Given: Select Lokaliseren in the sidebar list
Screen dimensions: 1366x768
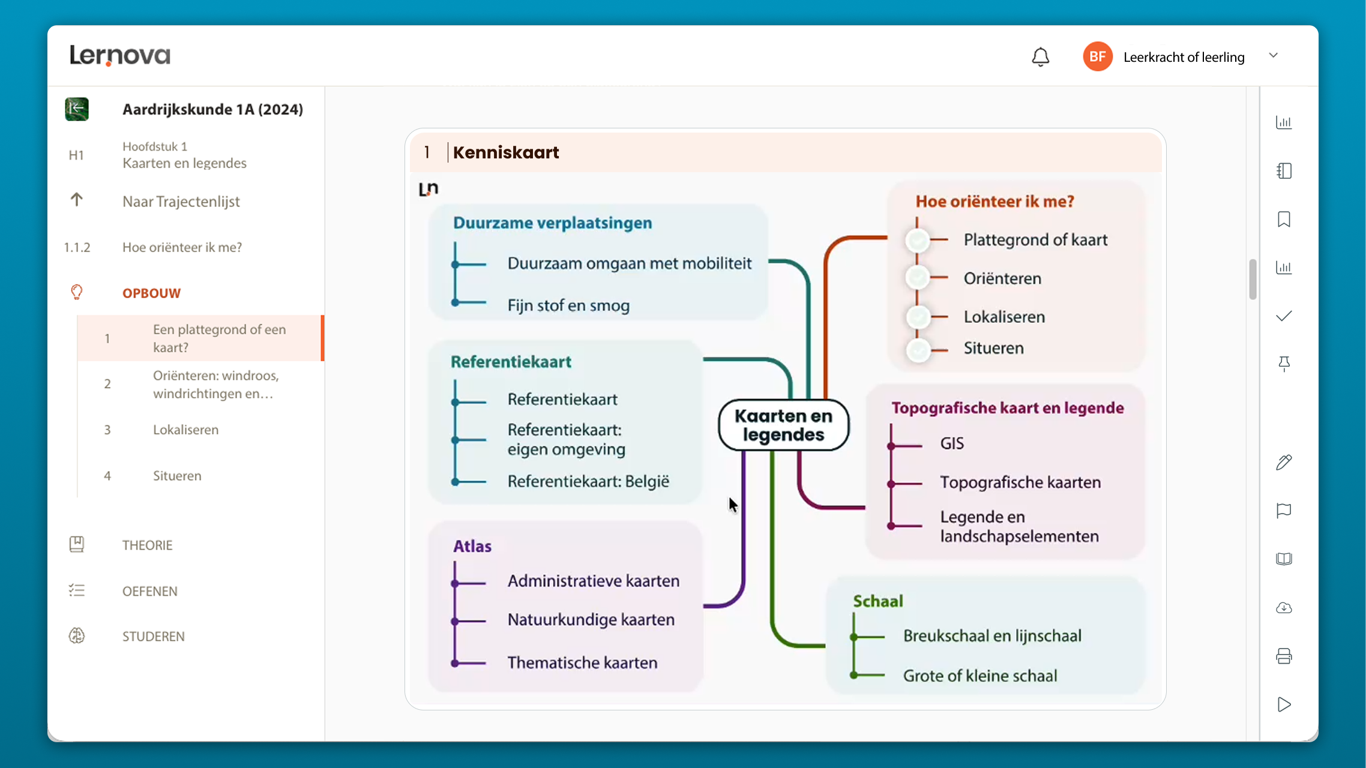Looking at the screenshot, I should 185,430.
